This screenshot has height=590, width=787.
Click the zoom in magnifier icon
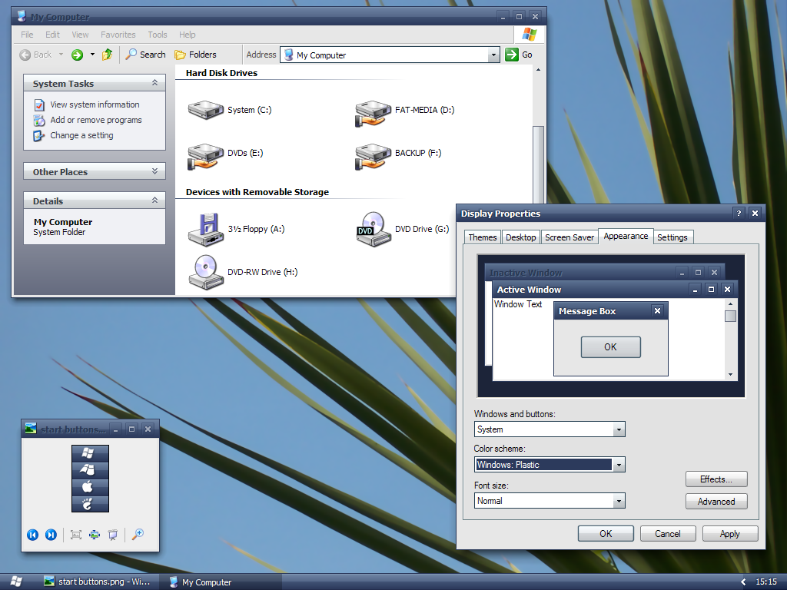[x=138, y=535]
